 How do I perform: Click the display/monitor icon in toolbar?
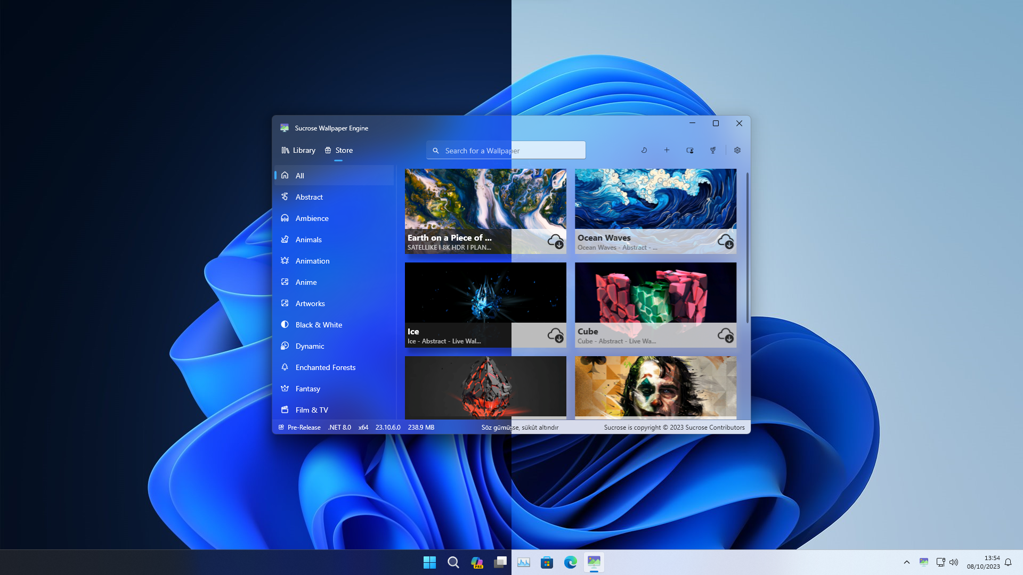pos(690,150)
